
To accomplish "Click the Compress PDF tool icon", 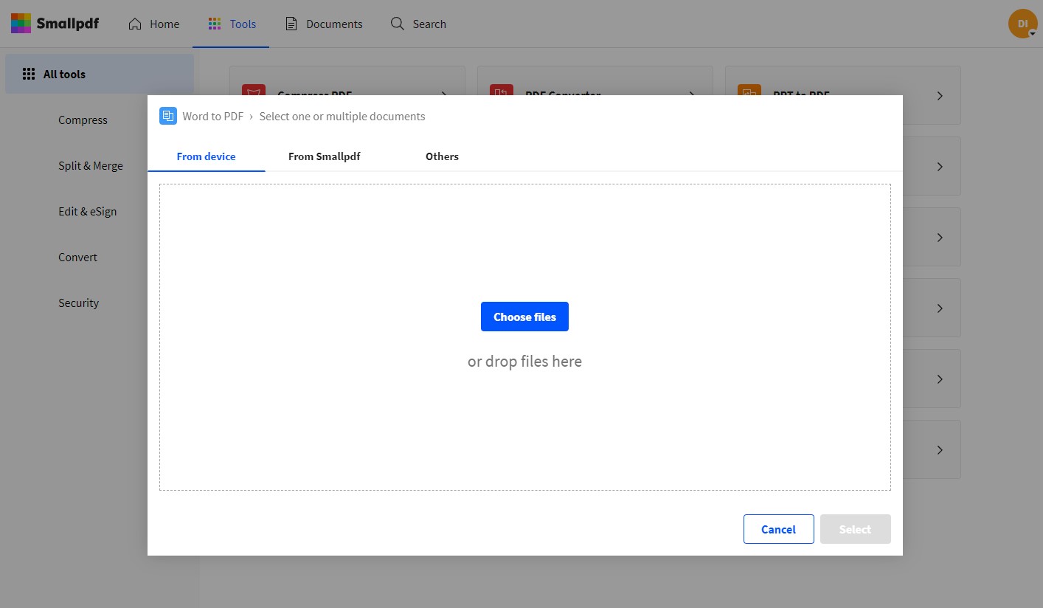I will coord(254,90).
